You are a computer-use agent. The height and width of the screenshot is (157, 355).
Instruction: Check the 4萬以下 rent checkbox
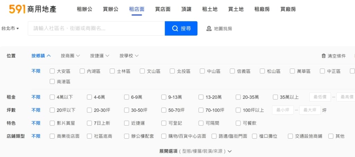(x=52, y=97)
